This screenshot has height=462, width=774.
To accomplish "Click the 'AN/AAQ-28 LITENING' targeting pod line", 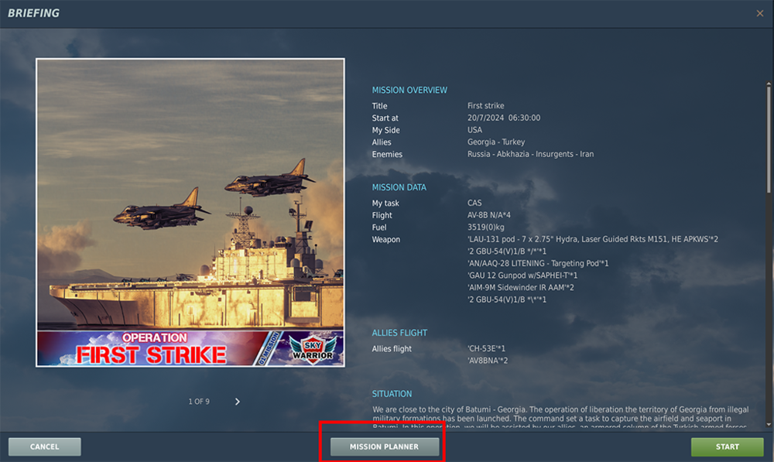I will pyautogui.click(x=538, y=264).
